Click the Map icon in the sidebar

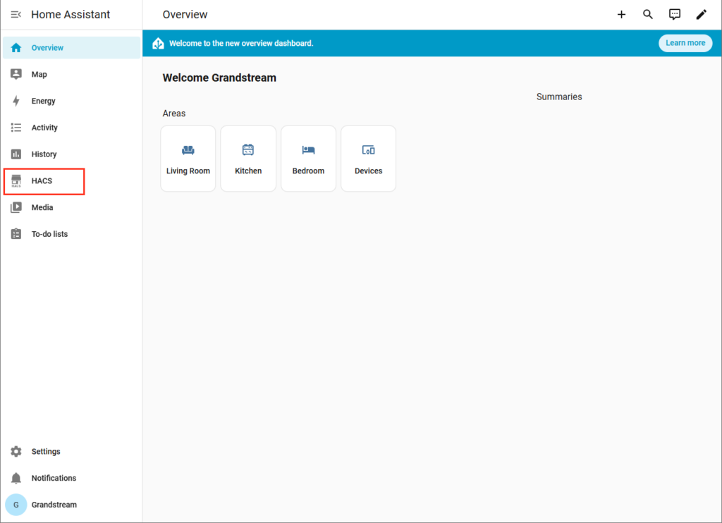[16, 74]
